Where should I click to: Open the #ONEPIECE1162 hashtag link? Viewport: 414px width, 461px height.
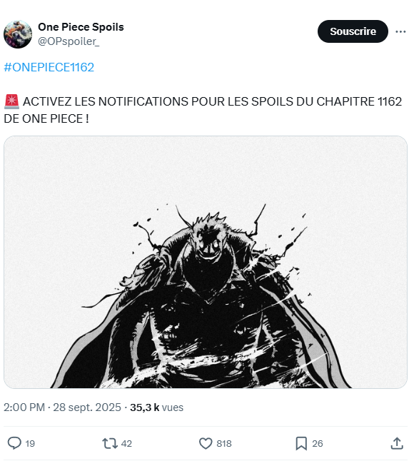[49, 67]
